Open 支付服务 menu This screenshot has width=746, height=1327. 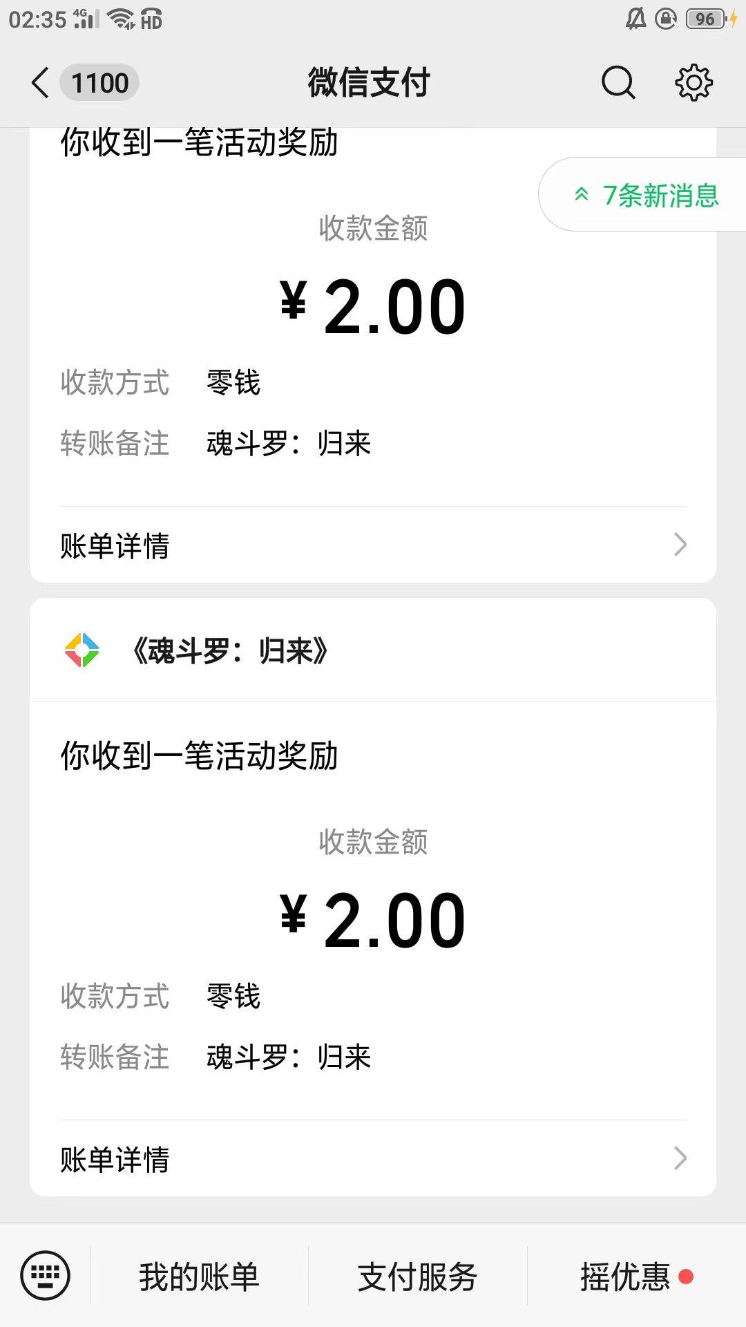point(417,1276)
